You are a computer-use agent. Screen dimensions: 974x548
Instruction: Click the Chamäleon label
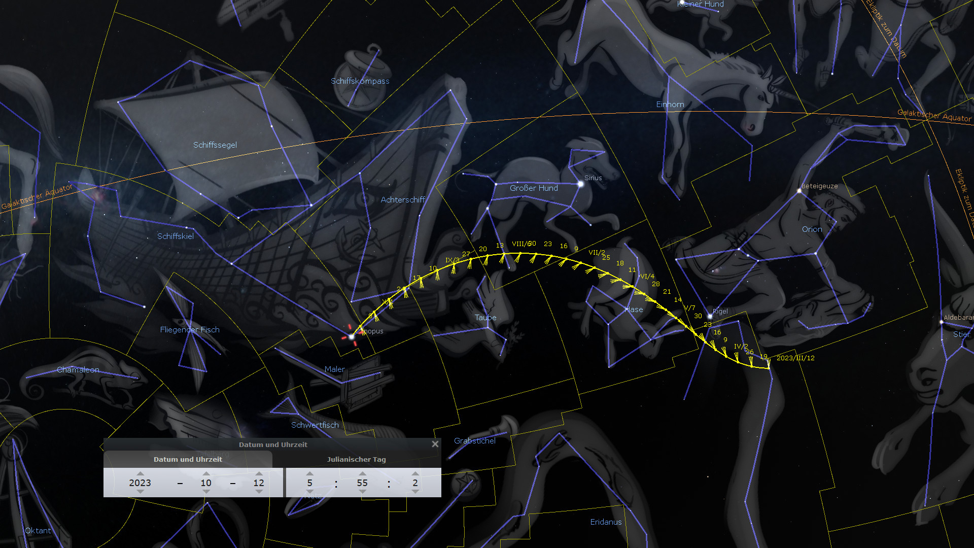tap(78, 370)
